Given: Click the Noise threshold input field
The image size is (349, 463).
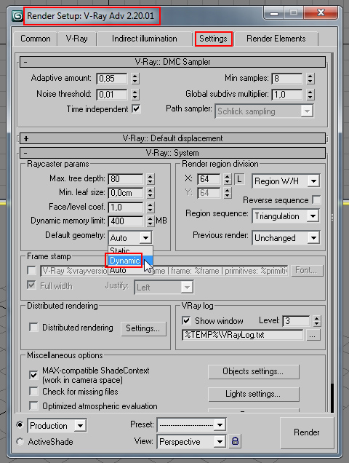Looking at the screenshot, I should (x=112, y=95).
